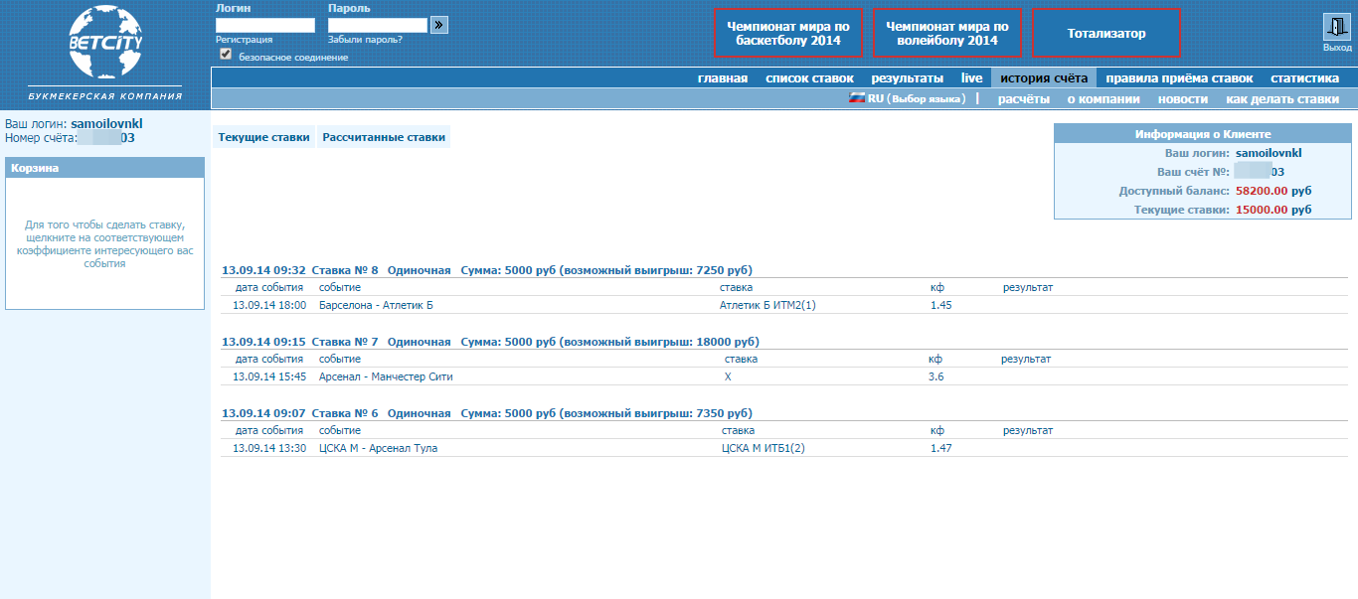The width and height of the screenshot is (1358, 599).
Task: Click coefficient 3.6
Action: coord(936,376)
